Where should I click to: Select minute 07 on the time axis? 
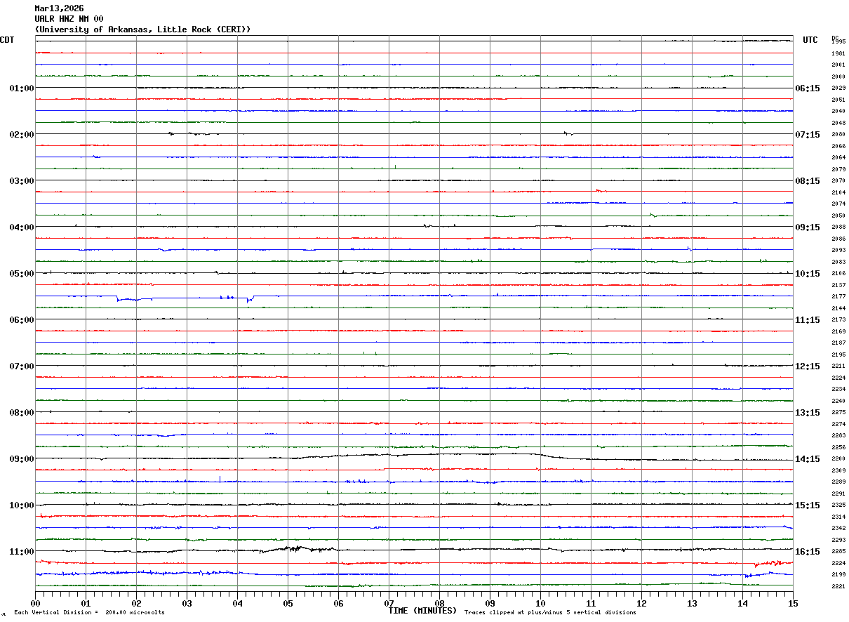389,603
